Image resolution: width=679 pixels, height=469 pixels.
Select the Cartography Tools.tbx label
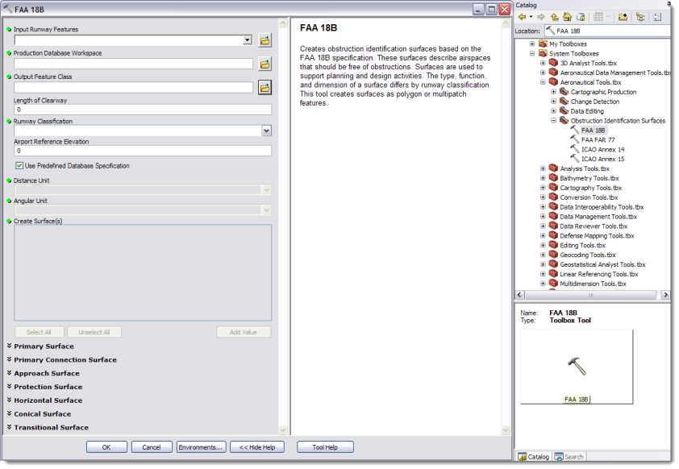(590, 187)
